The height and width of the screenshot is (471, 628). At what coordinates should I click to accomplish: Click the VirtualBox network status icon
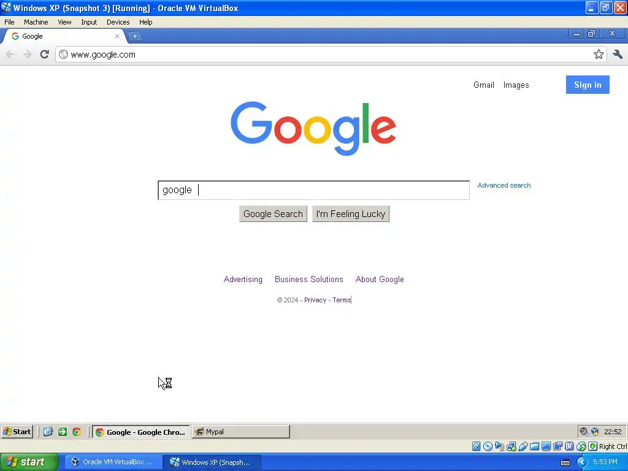pyautogui.click(x=511, y=446)
